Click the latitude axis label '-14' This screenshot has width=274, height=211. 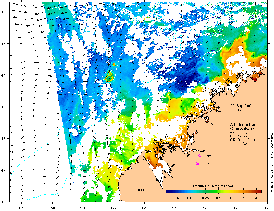3,75
